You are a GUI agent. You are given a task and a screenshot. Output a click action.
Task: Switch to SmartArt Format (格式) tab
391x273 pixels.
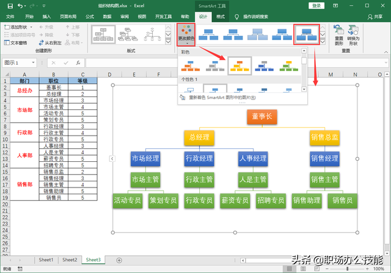(221, 16)
